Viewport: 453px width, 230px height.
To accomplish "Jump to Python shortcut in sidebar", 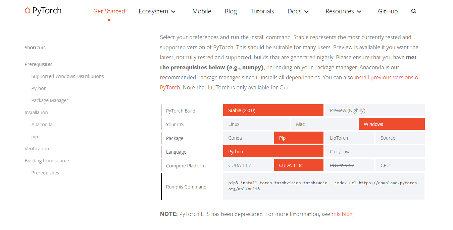I will 39,88.
